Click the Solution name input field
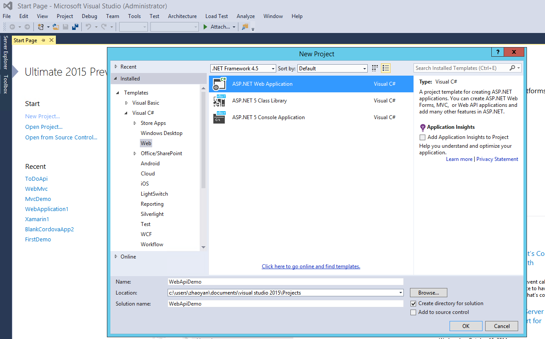This screenshot has height=339, width=545. pos(285,304)
